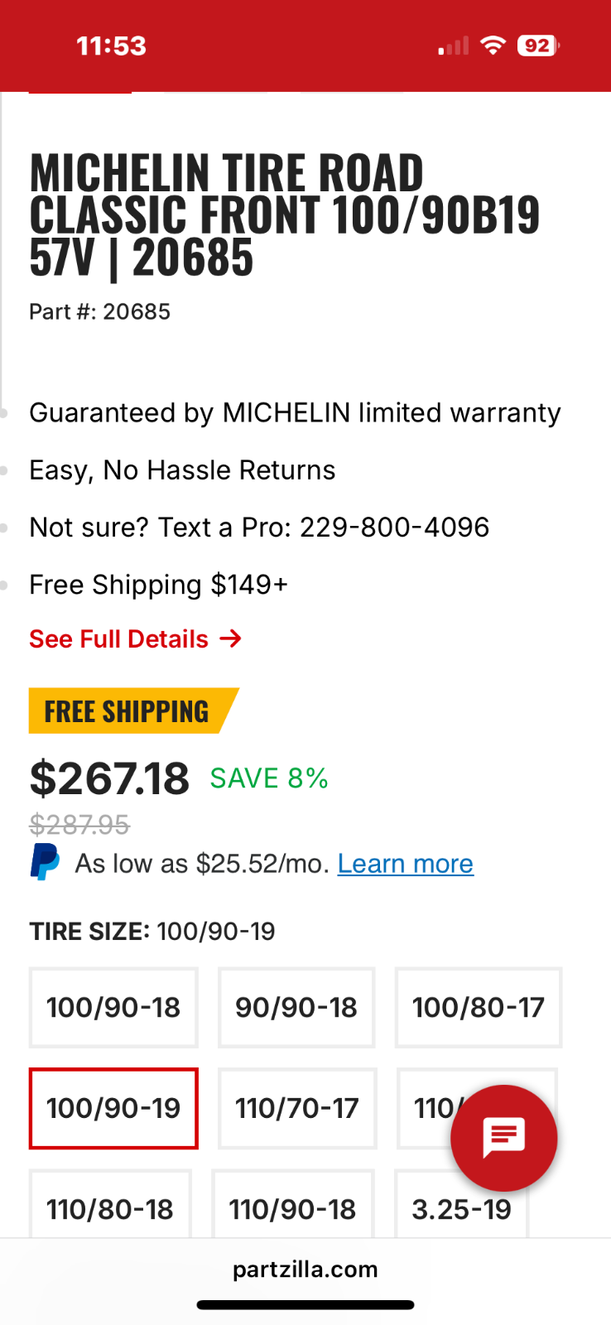Tap the 11:53 clock in status bar
The image size is (611, 1325).
(111, 46)
